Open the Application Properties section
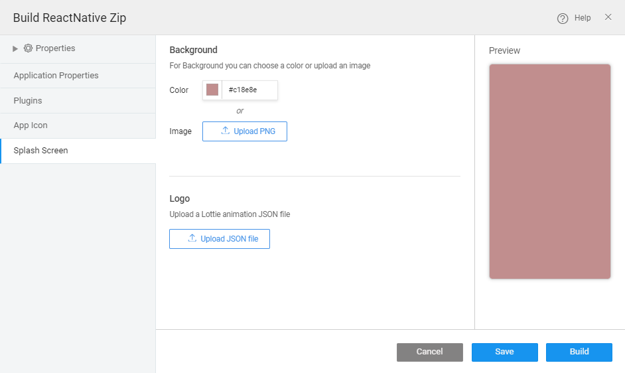This screenshot has width=625, height=373. (56, 76)
